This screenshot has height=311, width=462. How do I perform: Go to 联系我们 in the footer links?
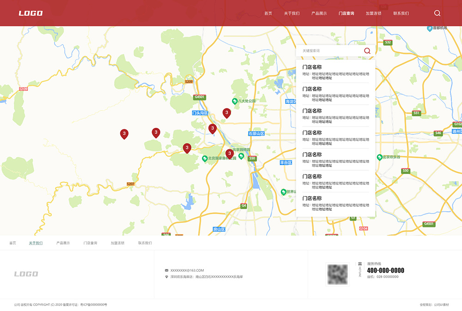click(145, 243)
